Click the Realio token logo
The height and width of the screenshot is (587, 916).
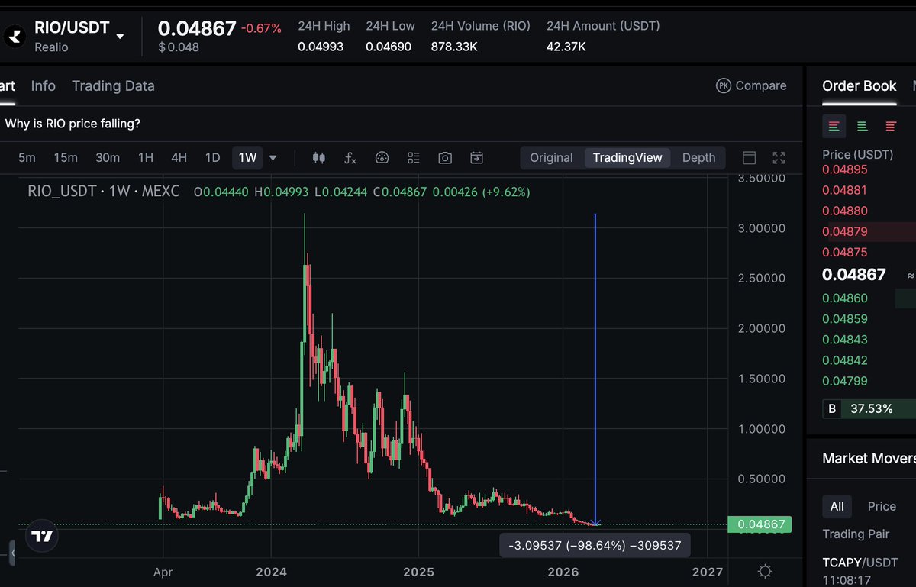click(x=13, y=35)
